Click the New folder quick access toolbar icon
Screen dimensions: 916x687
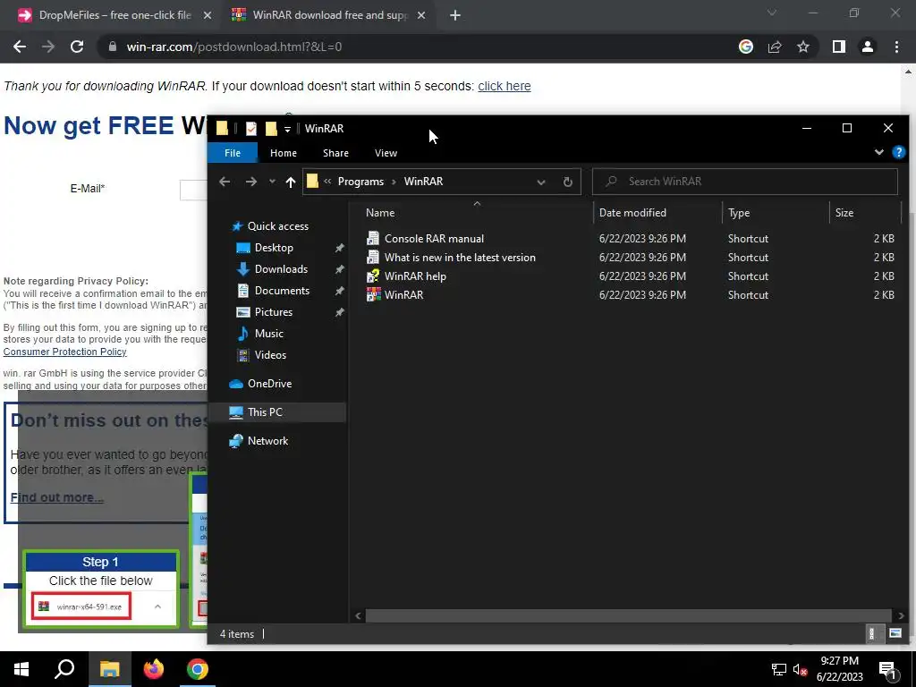[271, 129]
